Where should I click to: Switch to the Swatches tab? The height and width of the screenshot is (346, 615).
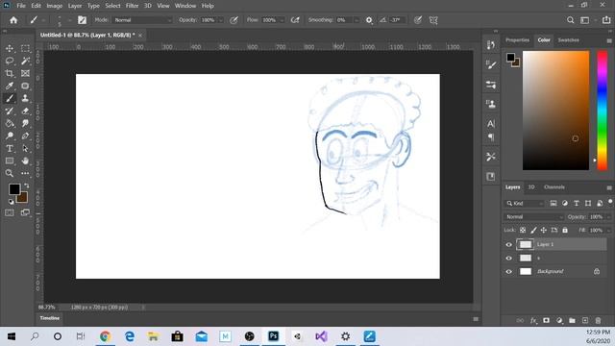(568, 40)
